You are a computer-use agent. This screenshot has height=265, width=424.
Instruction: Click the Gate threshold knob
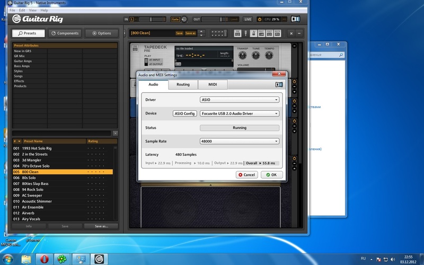tap(184, 19)
